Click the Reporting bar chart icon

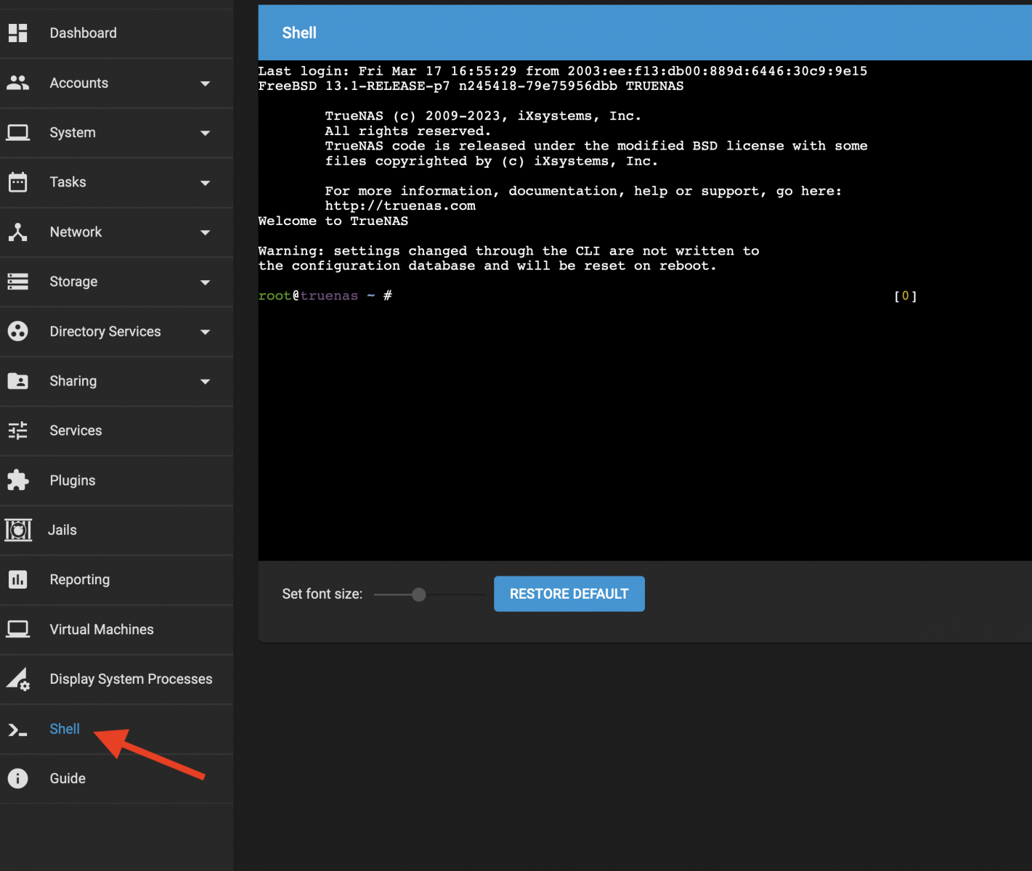[x=17, y=579]
